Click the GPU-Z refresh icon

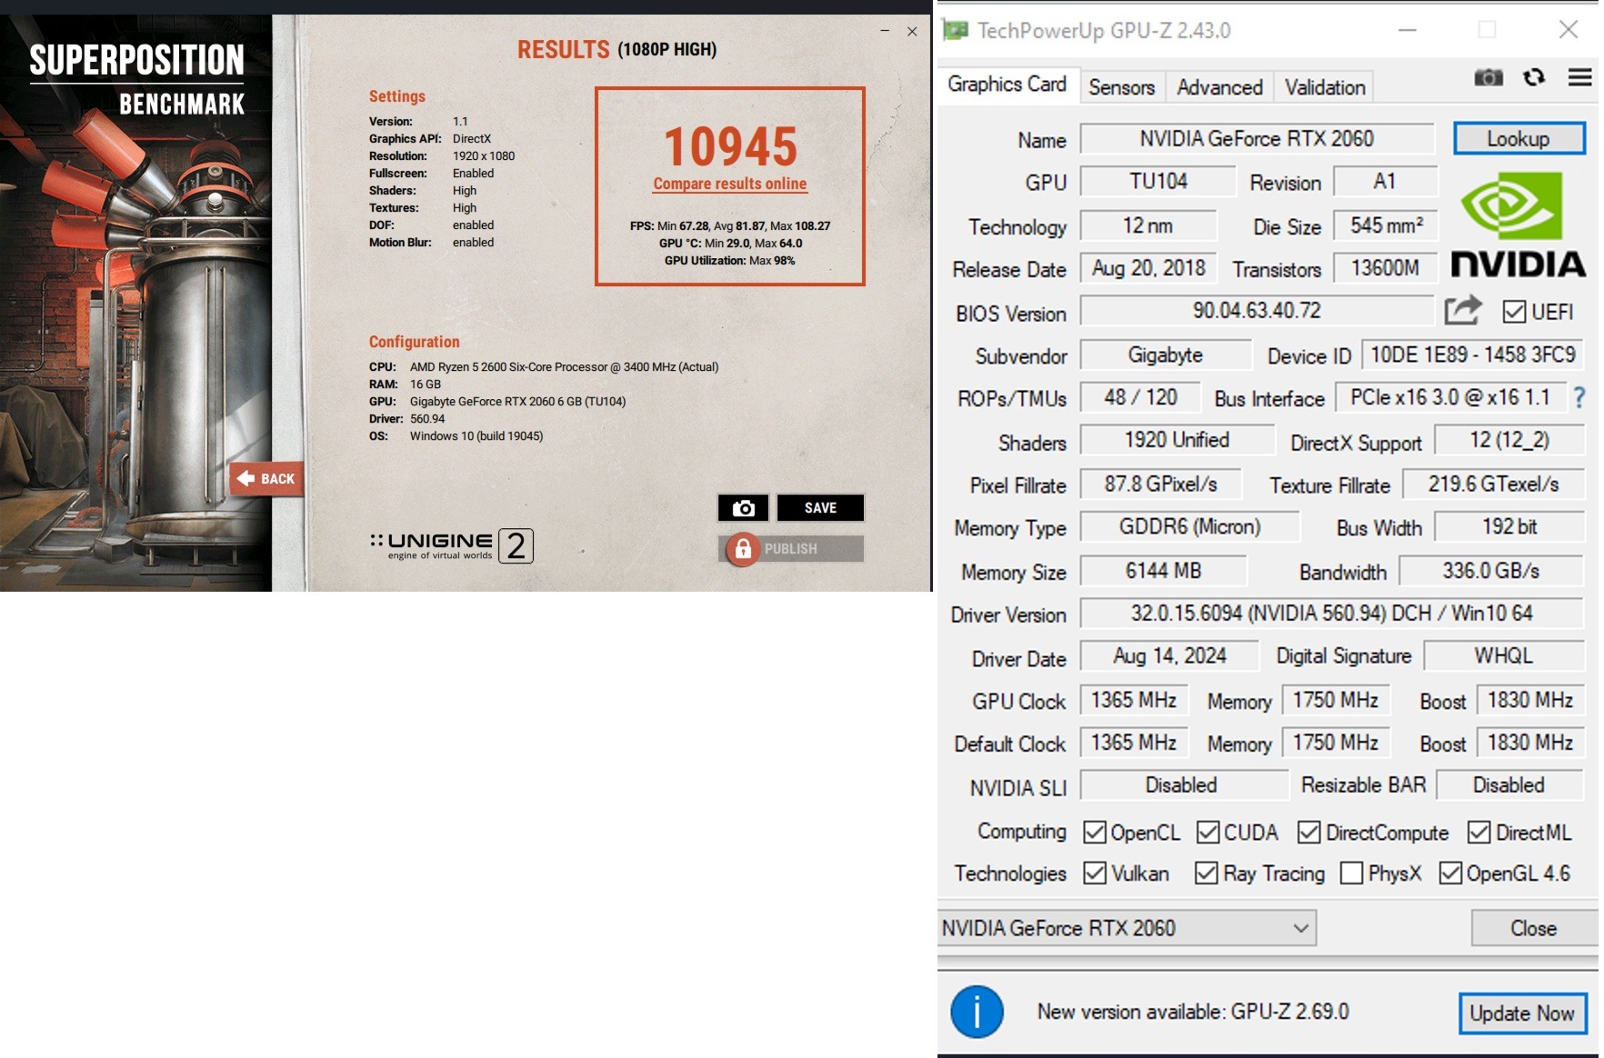(x=1534, y=78)
